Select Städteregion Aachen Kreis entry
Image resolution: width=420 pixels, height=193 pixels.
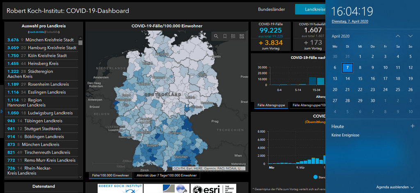pyautogui.click(x=41, y=74)
